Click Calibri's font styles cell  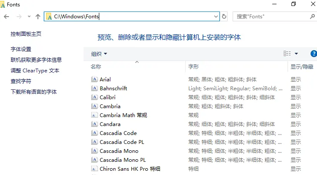point(231,98)
